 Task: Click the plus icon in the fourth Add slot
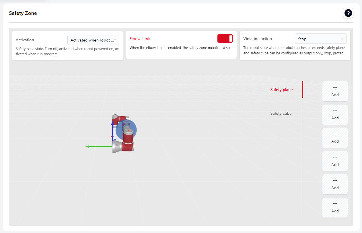[x=335, y=157]
